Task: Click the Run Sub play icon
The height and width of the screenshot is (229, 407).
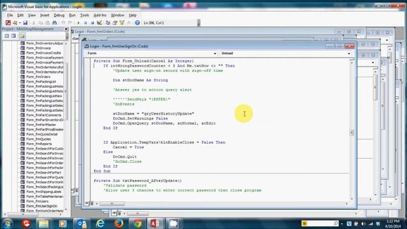Action: tap(78, 23)
